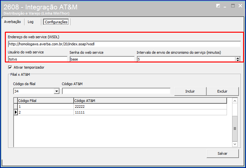Click current row indicator arrow of filial 2
This screenshot has width=246, height=168.
(x=16, y=112)
